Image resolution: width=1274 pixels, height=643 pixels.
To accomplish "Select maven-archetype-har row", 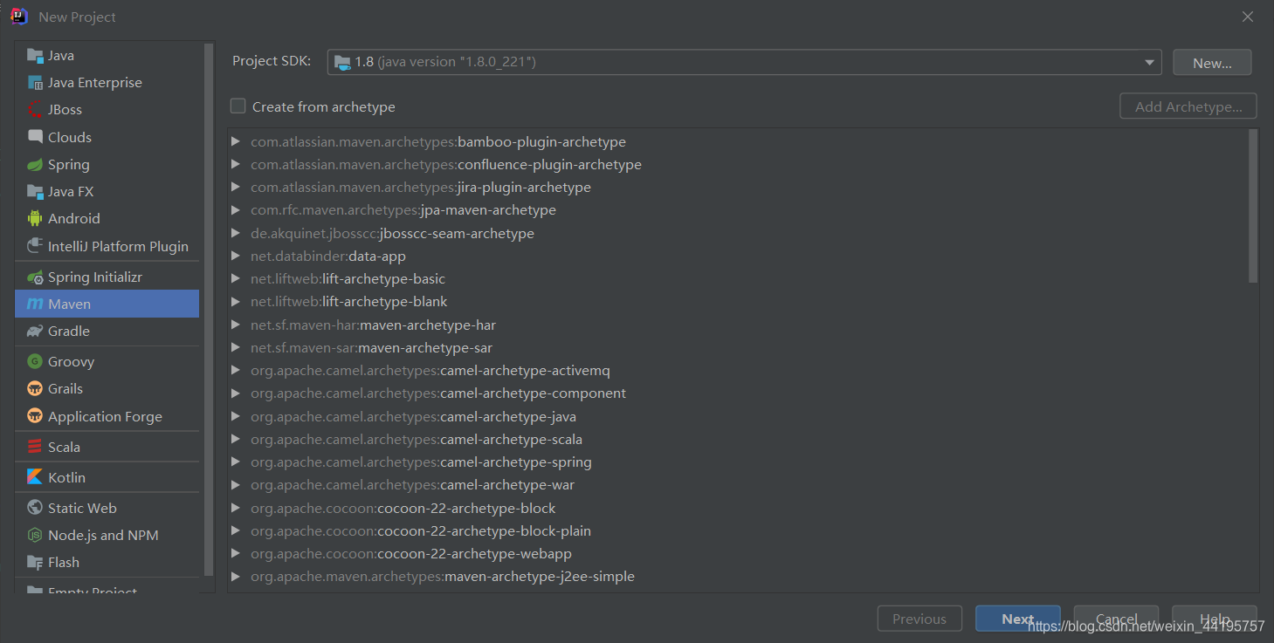I will click(x=737, y=325).
